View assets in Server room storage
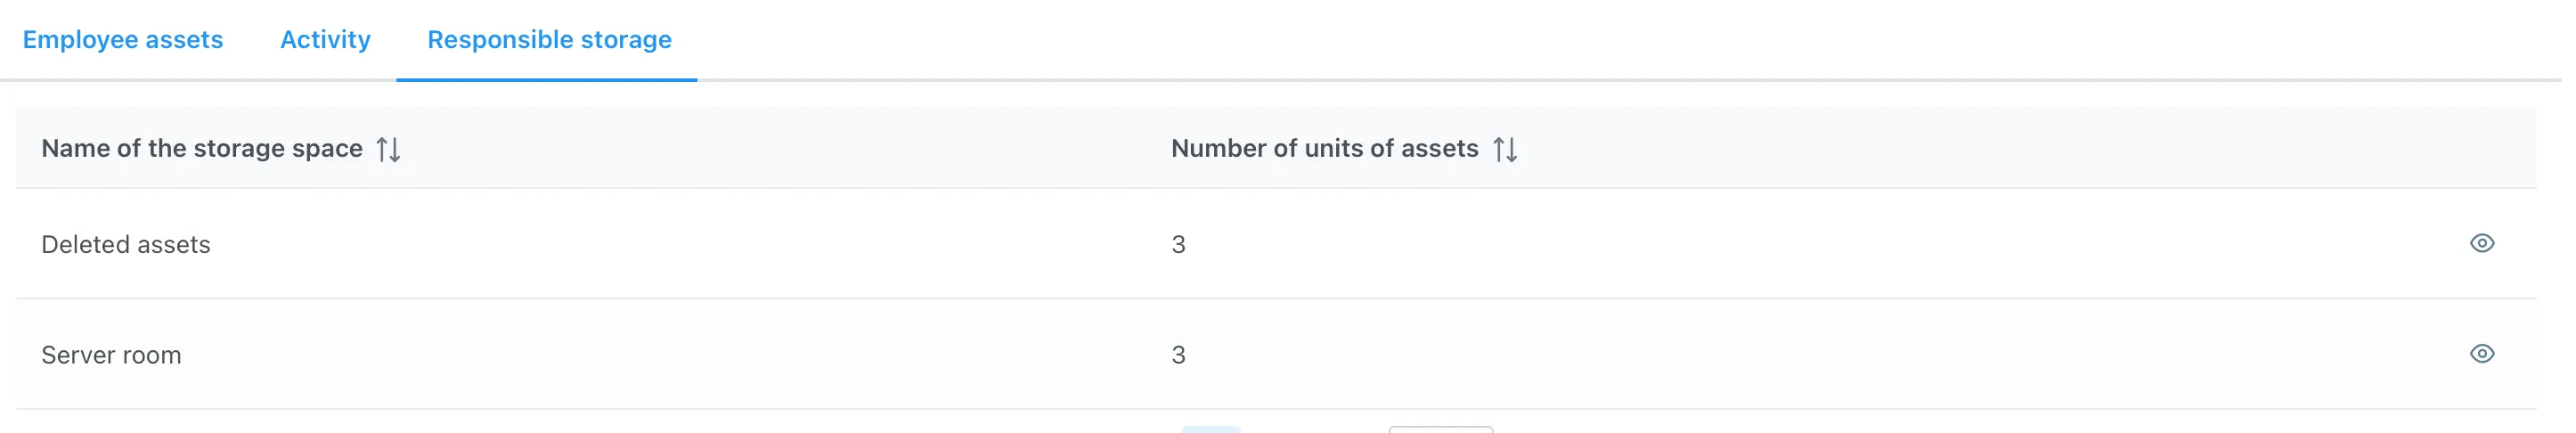Screen dimensions: 2576x433 click(x=2481, y=353)
